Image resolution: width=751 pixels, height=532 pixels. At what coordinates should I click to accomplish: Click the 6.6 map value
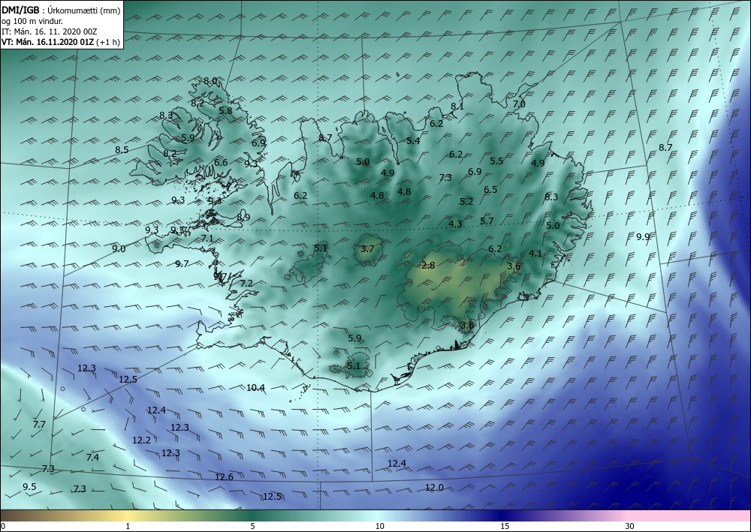[x=221, y=162]
